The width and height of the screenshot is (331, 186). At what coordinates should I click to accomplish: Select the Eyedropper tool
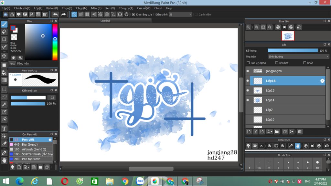4,153
